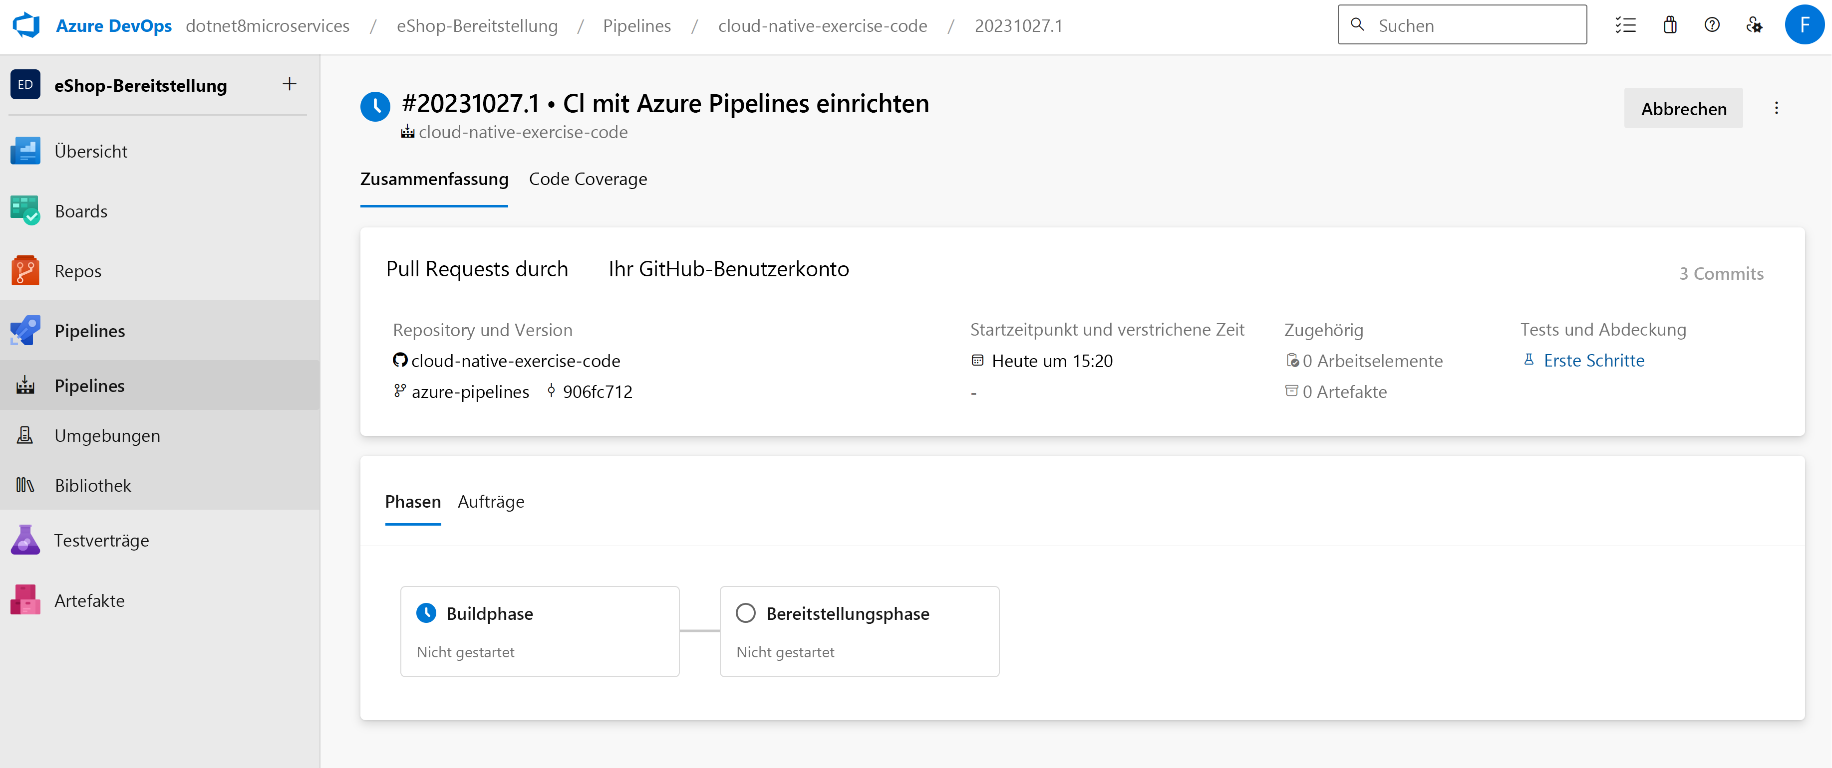Click the plus button beside eShop-Bereitstellung
1832x768 pixels.
[x=290, y=85]
